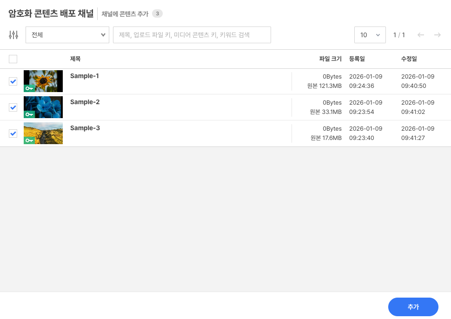Open the page size dropdown showing 10
This screenshot has height=319, width=451.
tap(370, 34)
